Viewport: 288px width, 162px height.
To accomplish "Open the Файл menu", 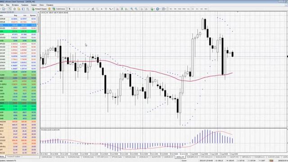I will point(2,5).
